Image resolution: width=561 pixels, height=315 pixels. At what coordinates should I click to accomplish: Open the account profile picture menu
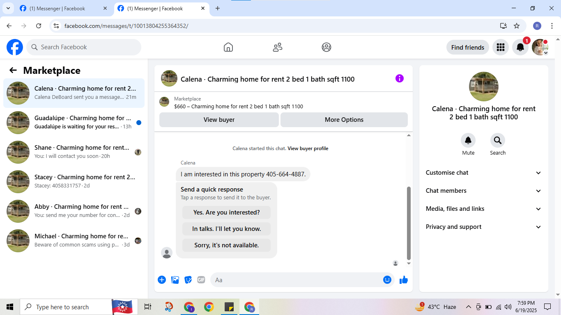tap(540, 47)
